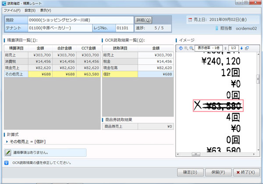
Task: Expand the 計算式 formula triangle
Action: (x=7, y=142)
